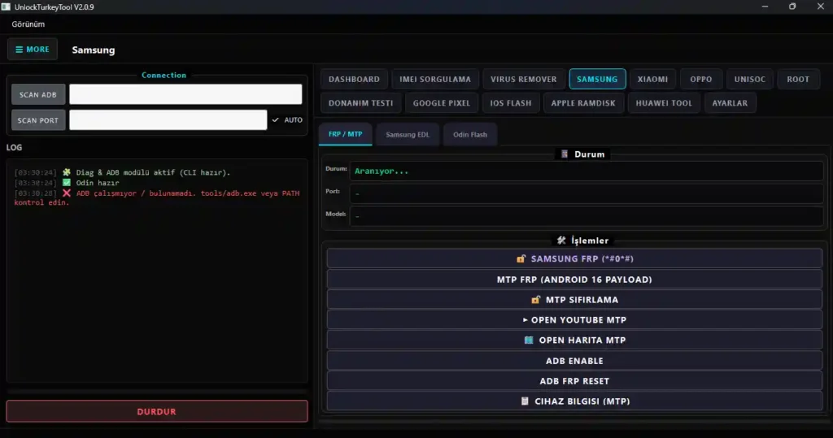
Task: Click the MTP SIFIRLAMA unlock button
Action: [x=574, y=299]
